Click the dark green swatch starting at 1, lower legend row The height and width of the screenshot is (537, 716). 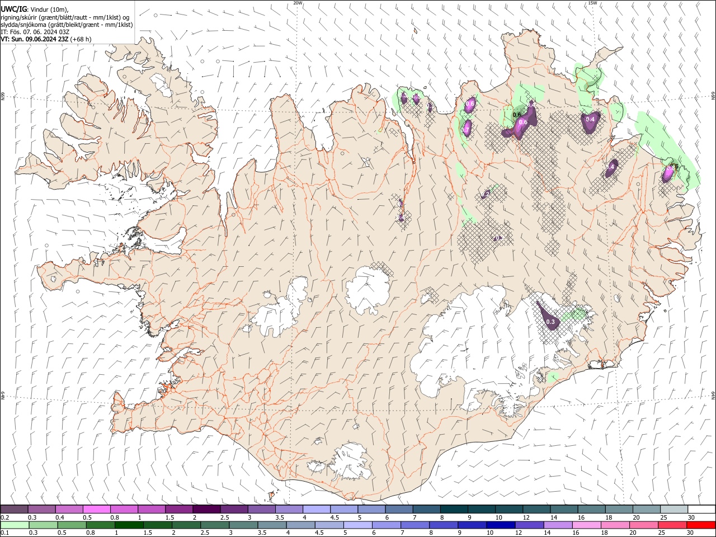(129, 525)
